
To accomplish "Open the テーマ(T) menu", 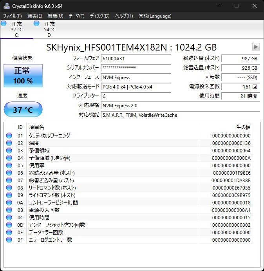I will 77,16.
